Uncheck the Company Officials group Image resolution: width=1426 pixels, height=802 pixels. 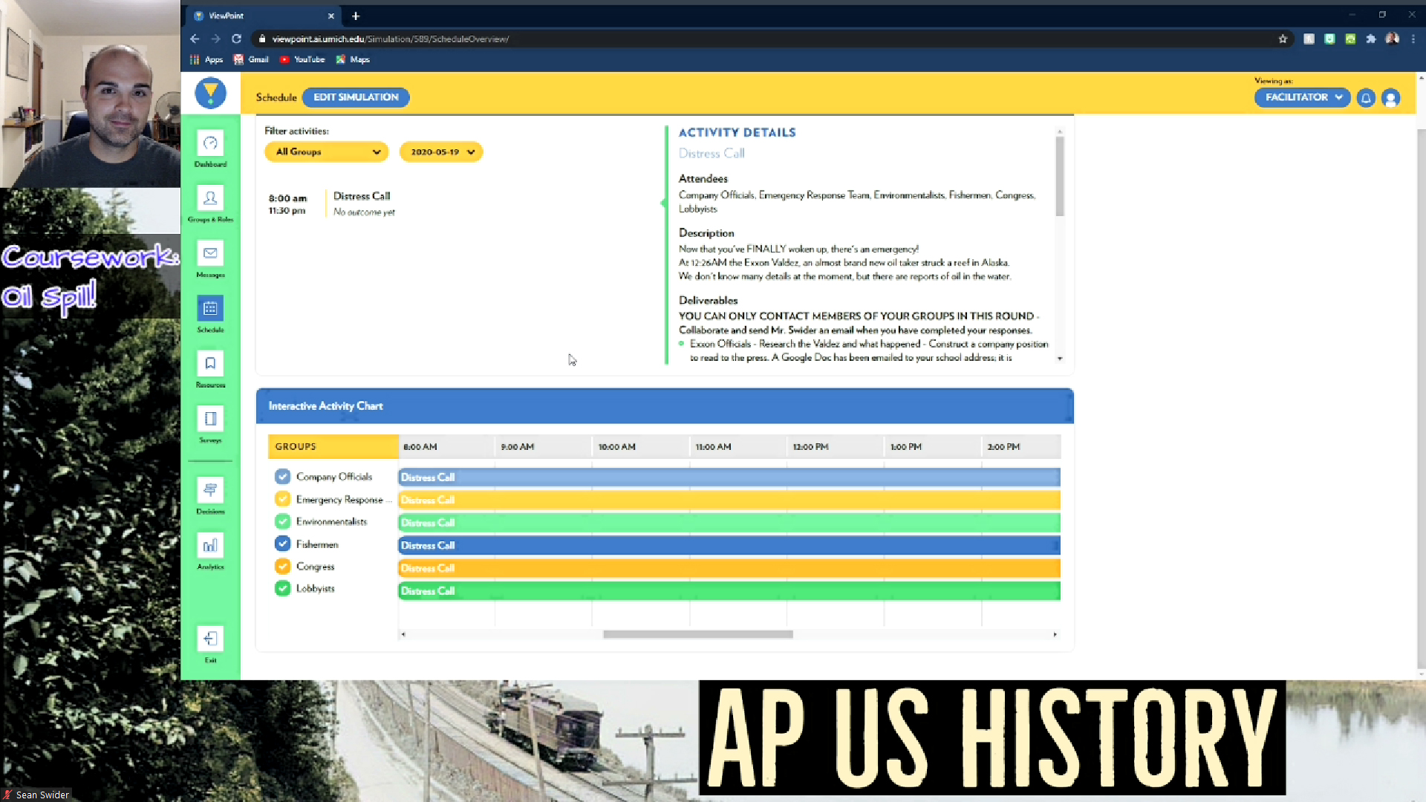282,476
